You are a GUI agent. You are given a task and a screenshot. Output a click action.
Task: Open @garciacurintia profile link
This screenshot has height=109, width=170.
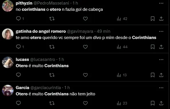[46, 88]
